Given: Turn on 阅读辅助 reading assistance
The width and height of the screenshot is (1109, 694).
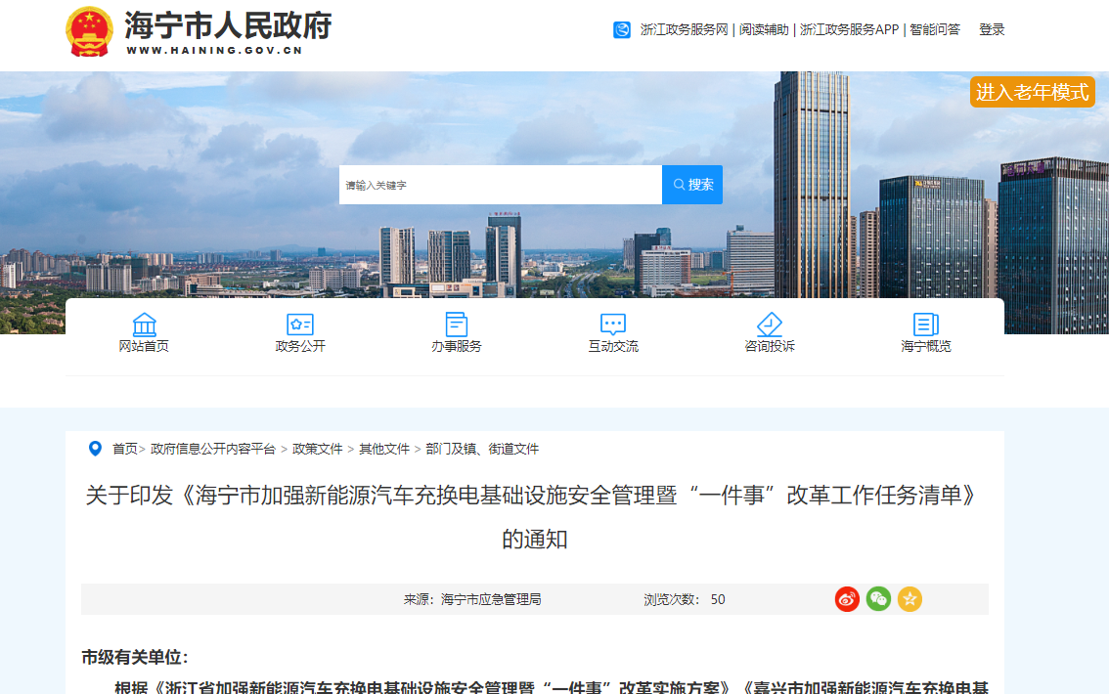Looking at the screenshot, I should tap(764, 30).
